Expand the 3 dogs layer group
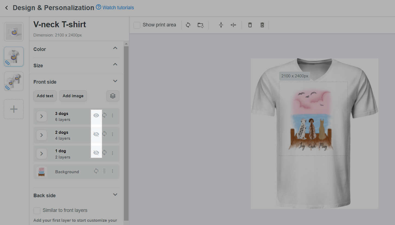The height and width of the screenshot is (225, 395). point(42,116)
